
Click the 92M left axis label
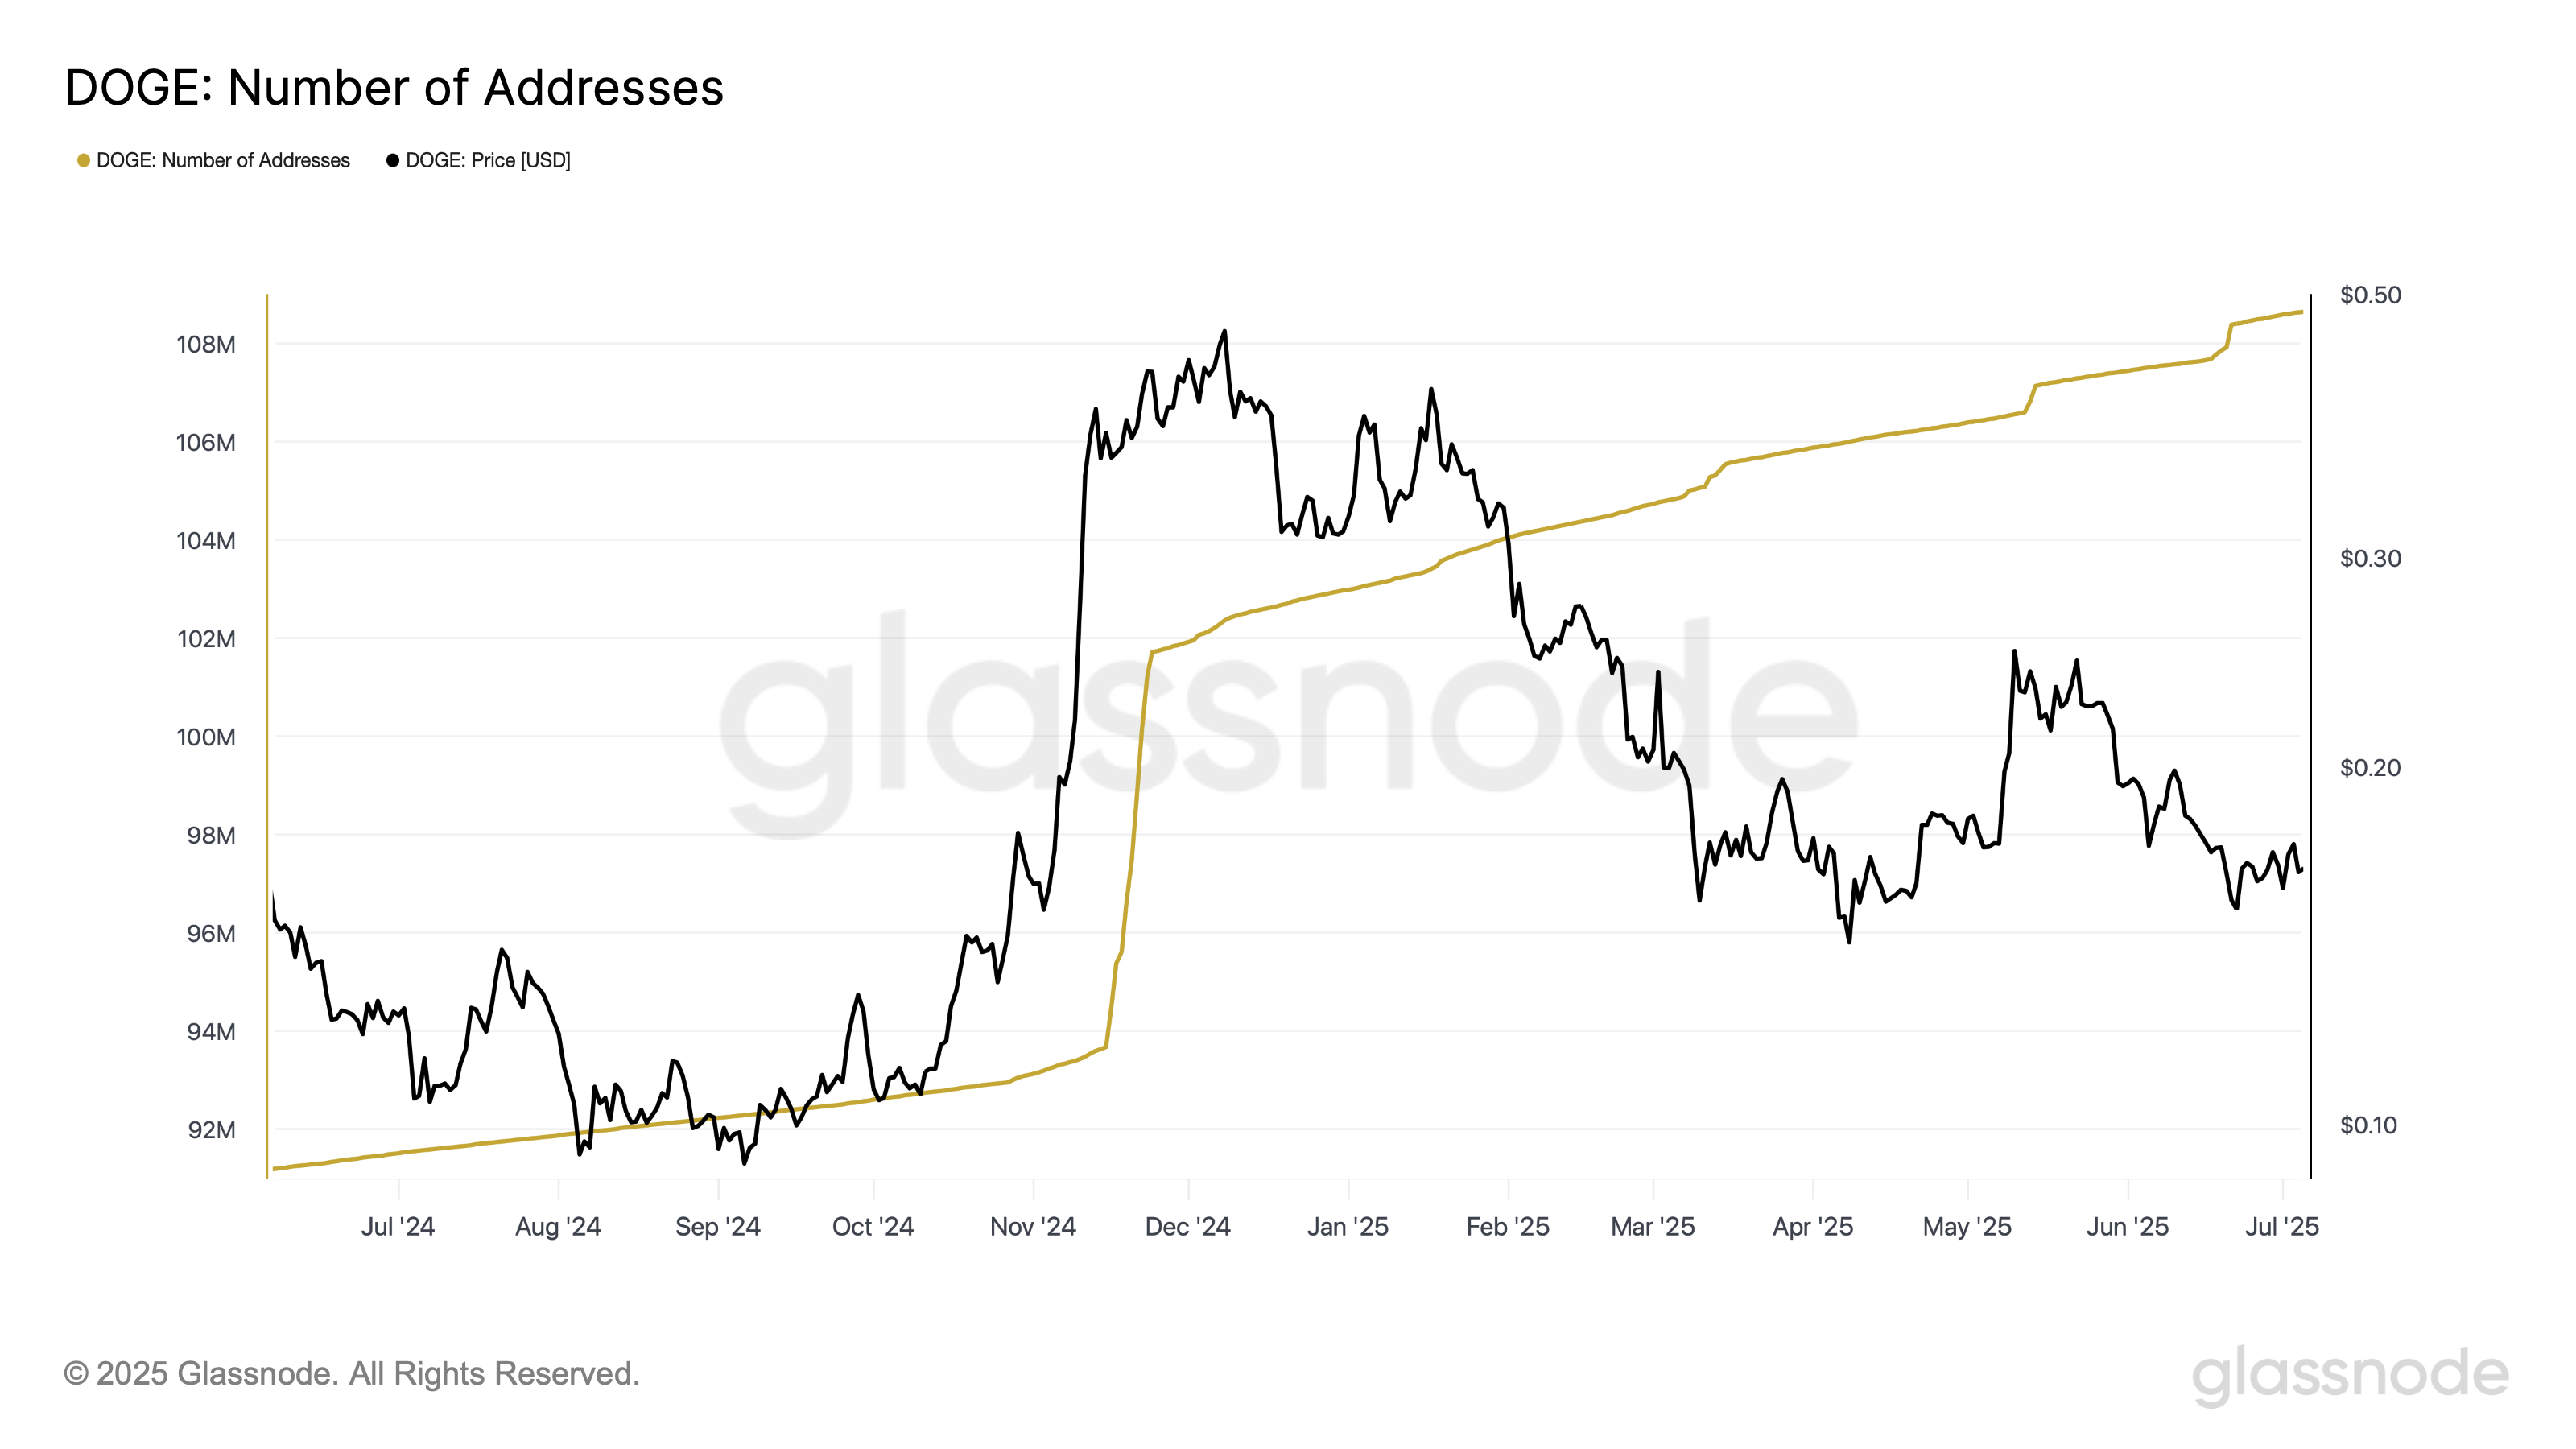coord(212,1130)
